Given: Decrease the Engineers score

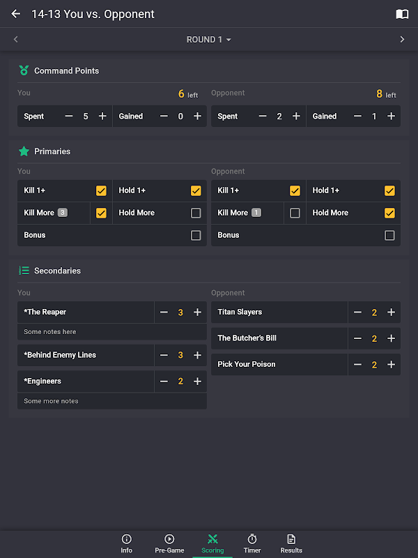Looking at the screenshot, I should [x=164, y=382].
